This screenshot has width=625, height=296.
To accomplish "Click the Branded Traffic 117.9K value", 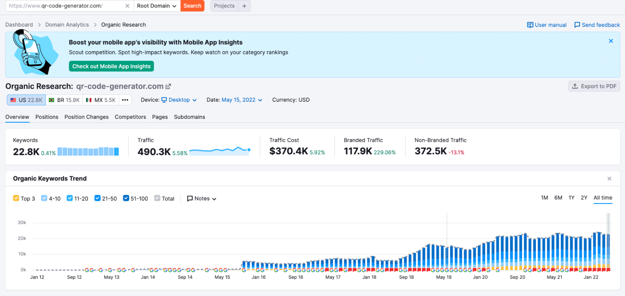I will [x=358, y=151].
